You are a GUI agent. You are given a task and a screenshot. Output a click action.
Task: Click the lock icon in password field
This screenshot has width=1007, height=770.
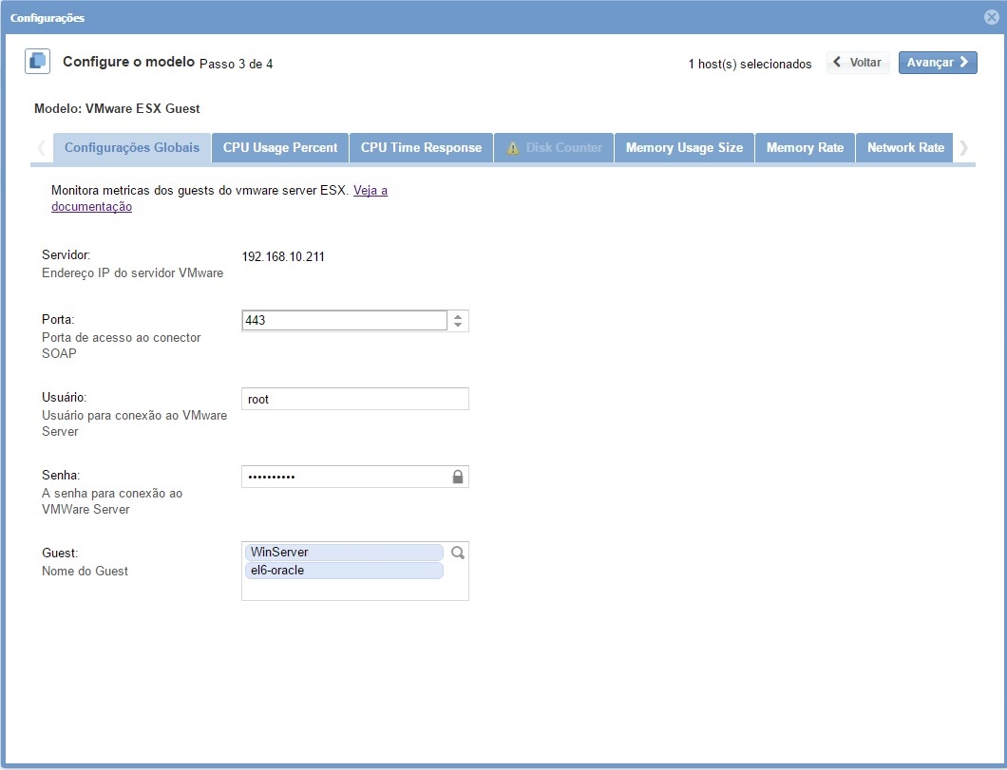point(458,477)
